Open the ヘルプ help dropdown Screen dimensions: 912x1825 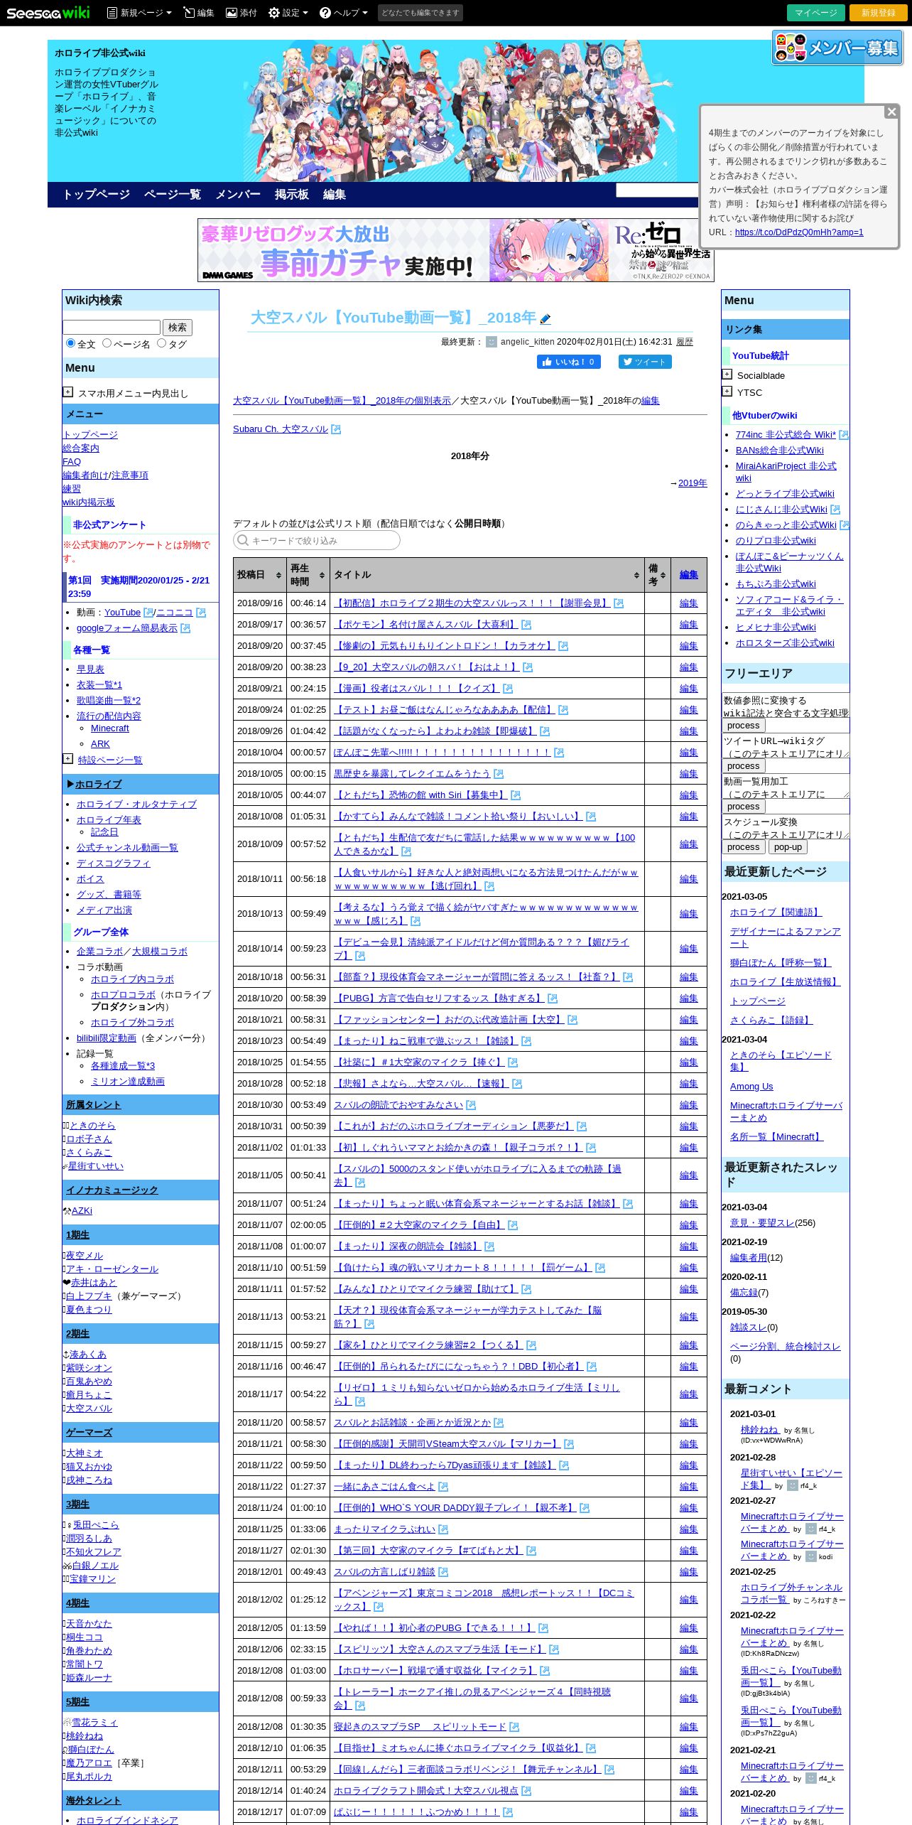coord(344,13)
